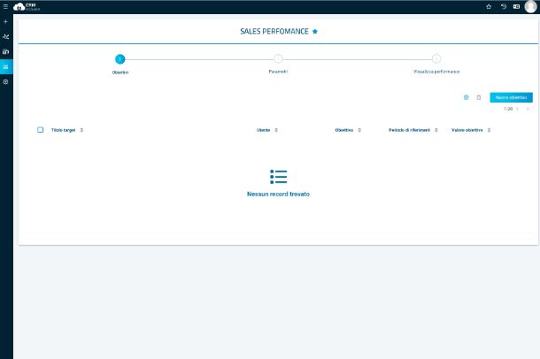Open the table settings gear icon
Screen dimensions: 540x359
[x=466, y=97]
